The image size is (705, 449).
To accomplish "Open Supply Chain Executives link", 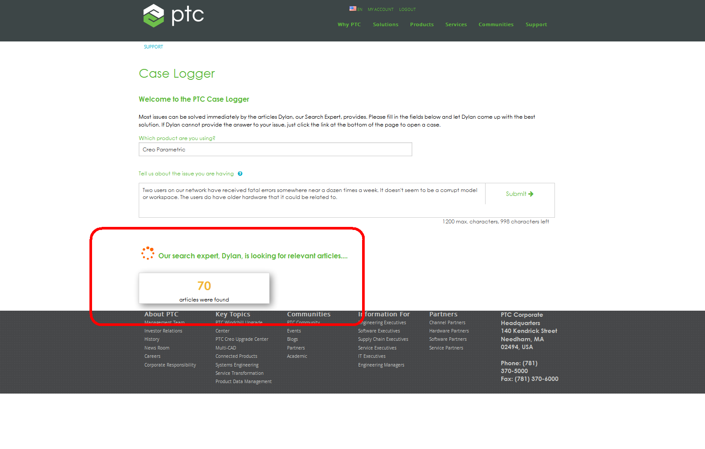I will (383, 339).
